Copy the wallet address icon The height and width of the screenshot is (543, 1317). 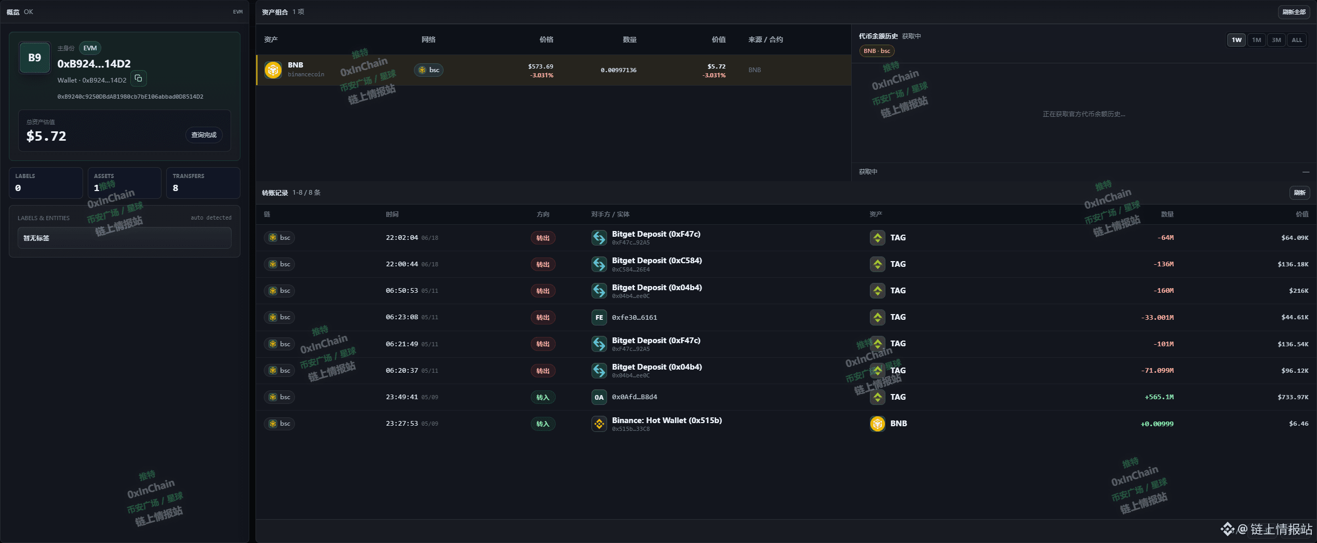tap(138, 78)
